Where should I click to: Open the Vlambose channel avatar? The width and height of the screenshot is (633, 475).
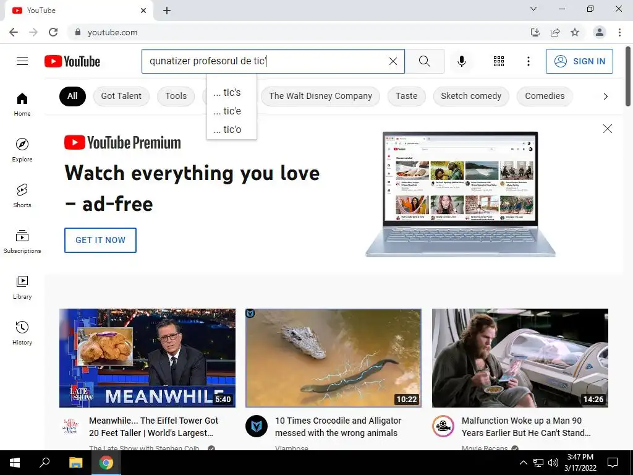point(257,426)
